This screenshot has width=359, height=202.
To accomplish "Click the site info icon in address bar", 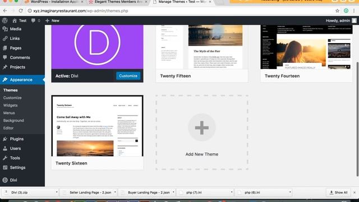I will tap(30, 11).
